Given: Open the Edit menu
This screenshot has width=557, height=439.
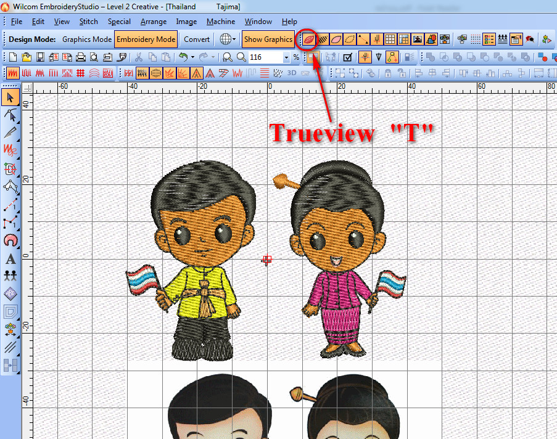Looking at the screenshot, I should pos(38,22).
